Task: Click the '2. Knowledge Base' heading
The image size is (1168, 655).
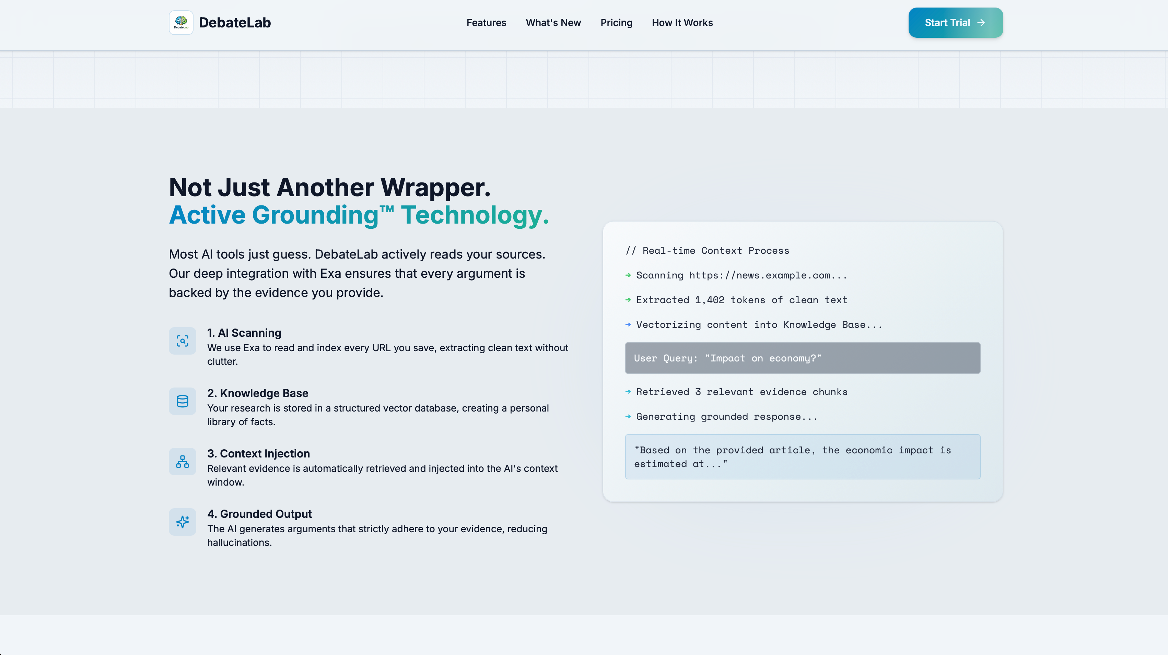Action: (258, 393)
